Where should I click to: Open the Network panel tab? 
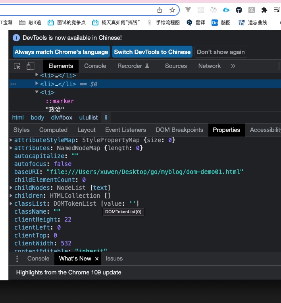(209, 66)
